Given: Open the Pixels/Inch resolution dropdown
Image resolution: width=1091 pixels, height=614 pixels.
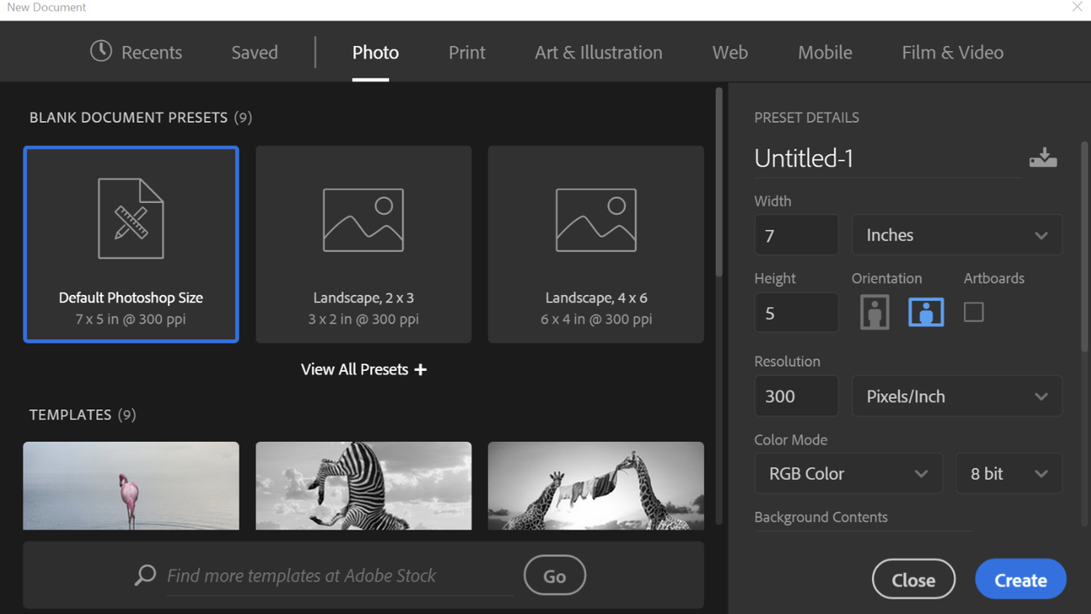Looking at the screenshot, I should (956, 397).
